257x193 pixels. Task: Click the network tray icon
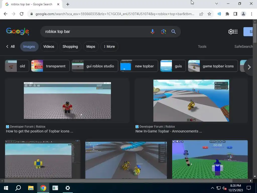click(219, 188)
